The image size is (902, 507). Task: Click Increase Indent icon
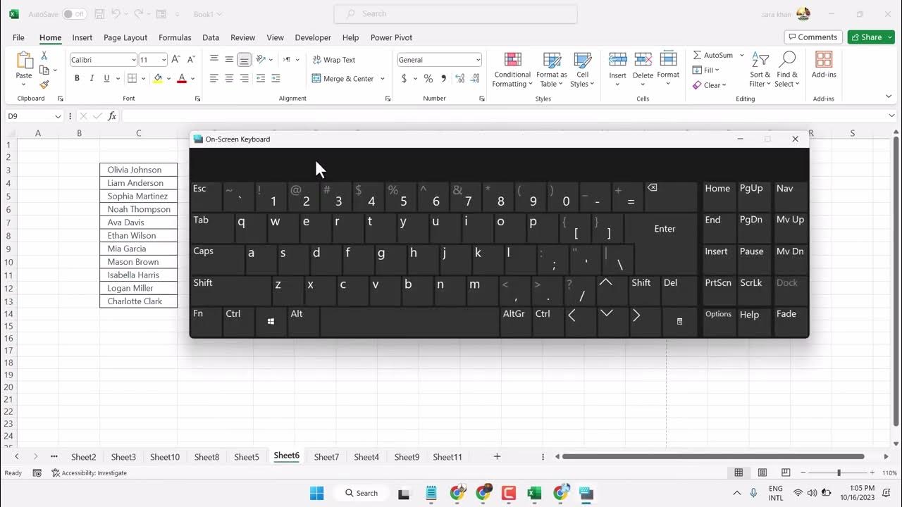pyautogui.click(x=276, y=78)
